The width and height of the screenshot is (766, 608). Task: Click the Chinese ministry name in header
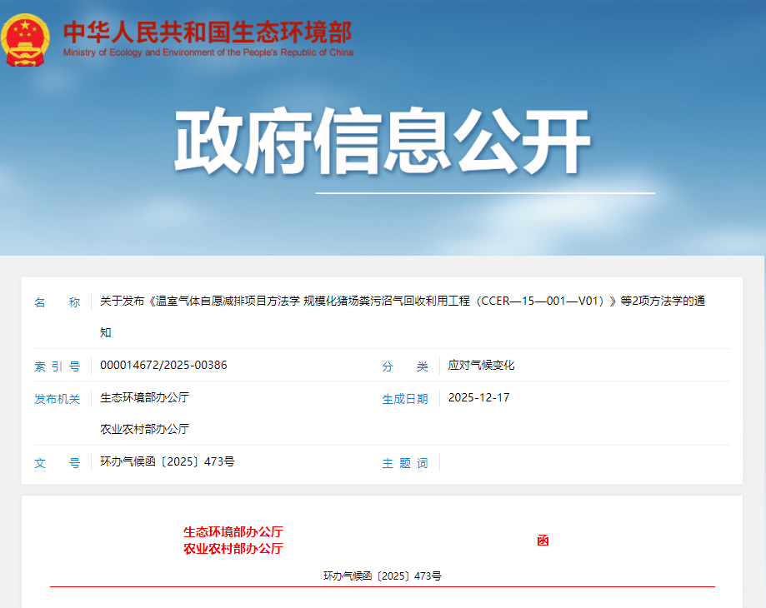[x=208, y=31]
